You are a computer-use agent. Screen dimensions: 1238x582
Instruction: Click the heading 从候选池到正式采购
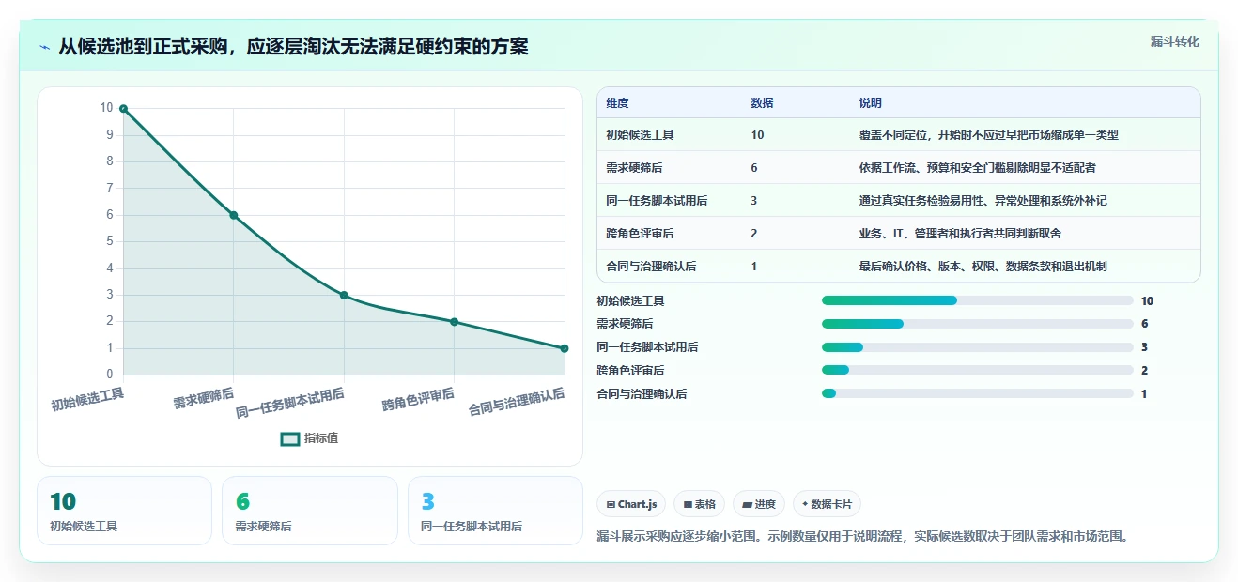(293, 47)
